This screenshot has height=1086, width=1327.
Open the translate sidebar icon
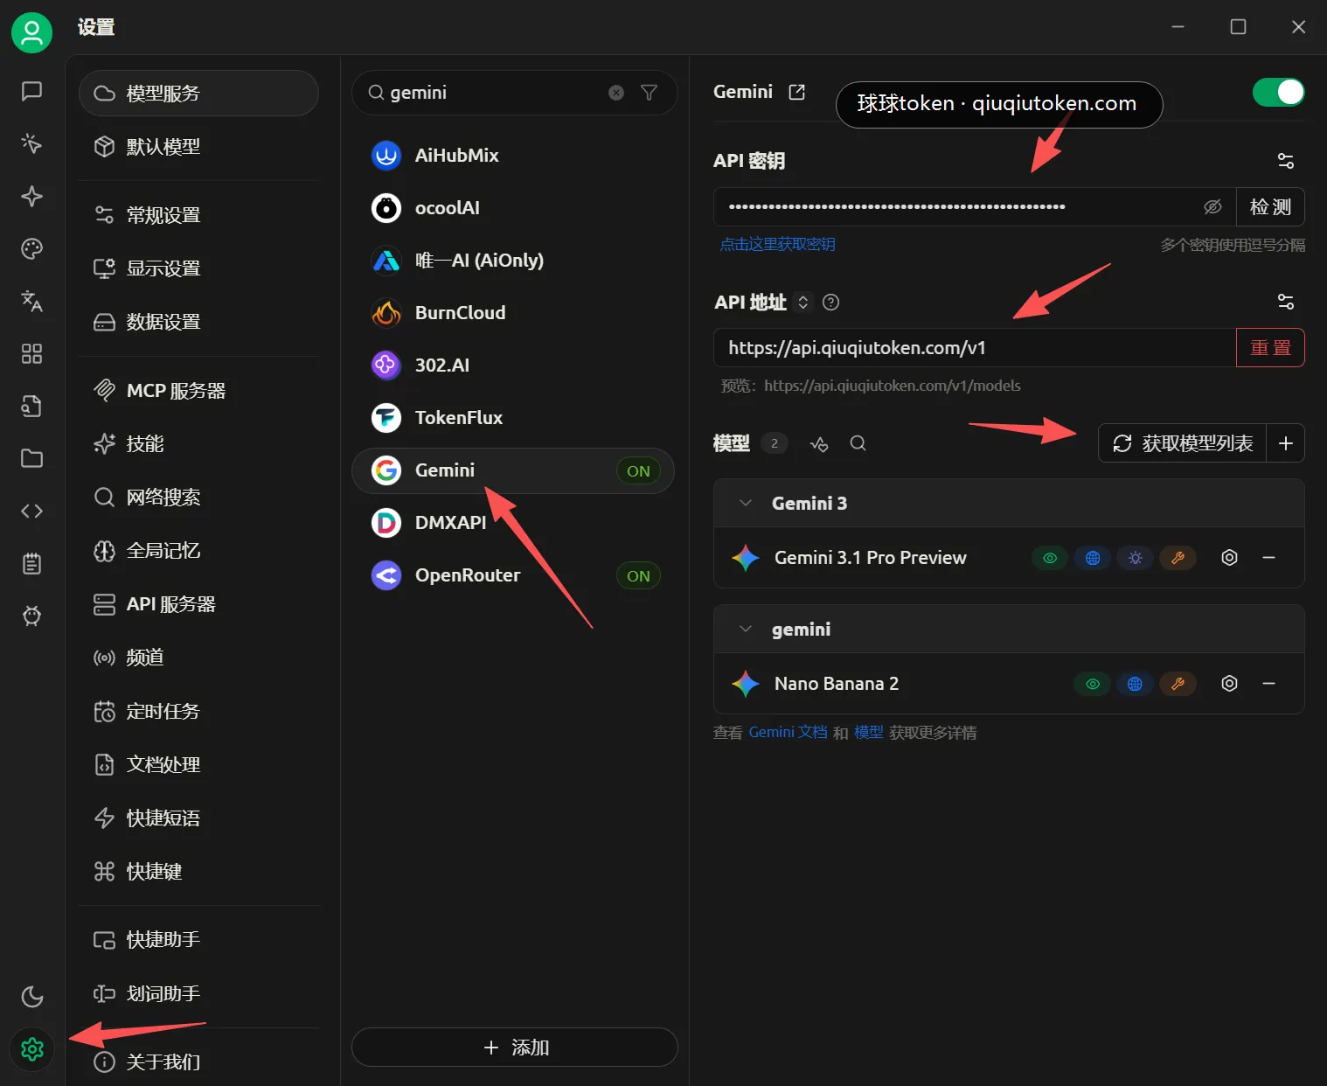click(x=31, y=301)
